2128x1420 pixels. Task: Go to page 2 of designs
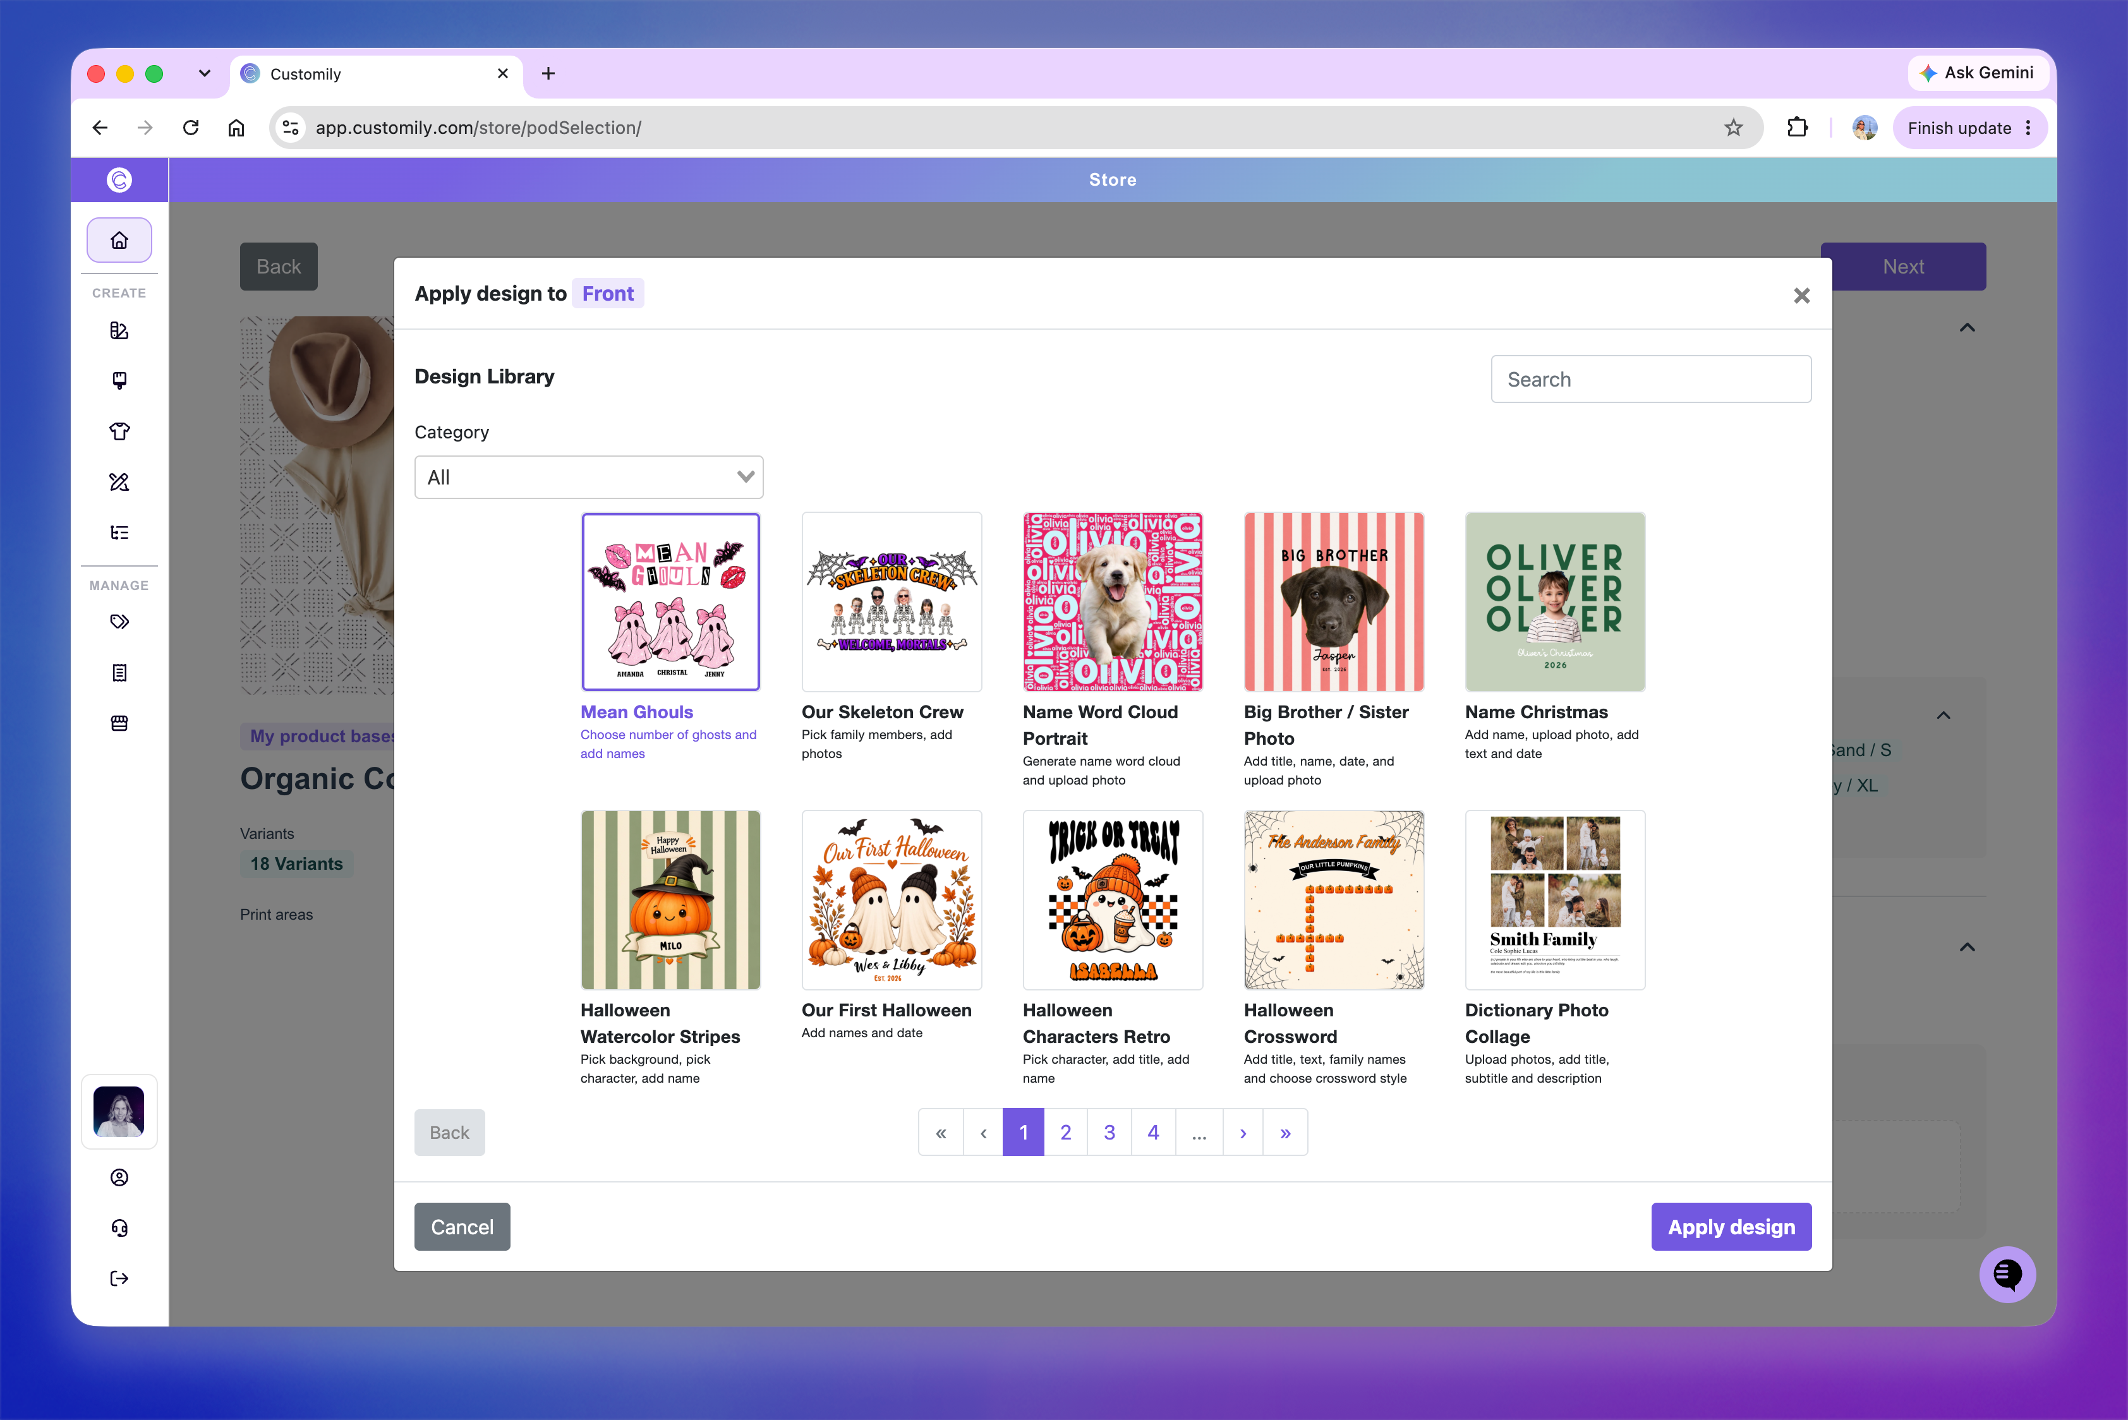click(x=1065, y=1132)
